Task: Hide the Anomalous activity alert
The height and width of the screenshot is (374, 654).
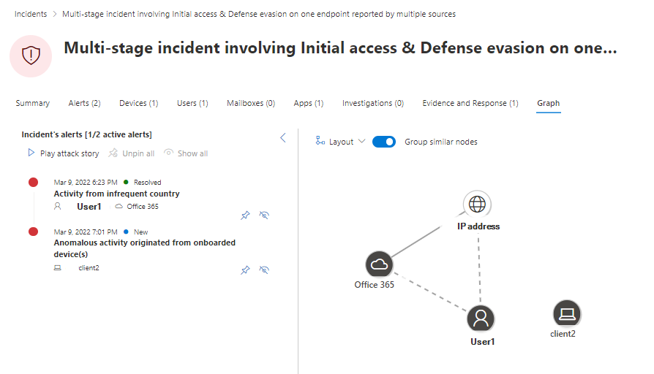Action: pos(264,270)
